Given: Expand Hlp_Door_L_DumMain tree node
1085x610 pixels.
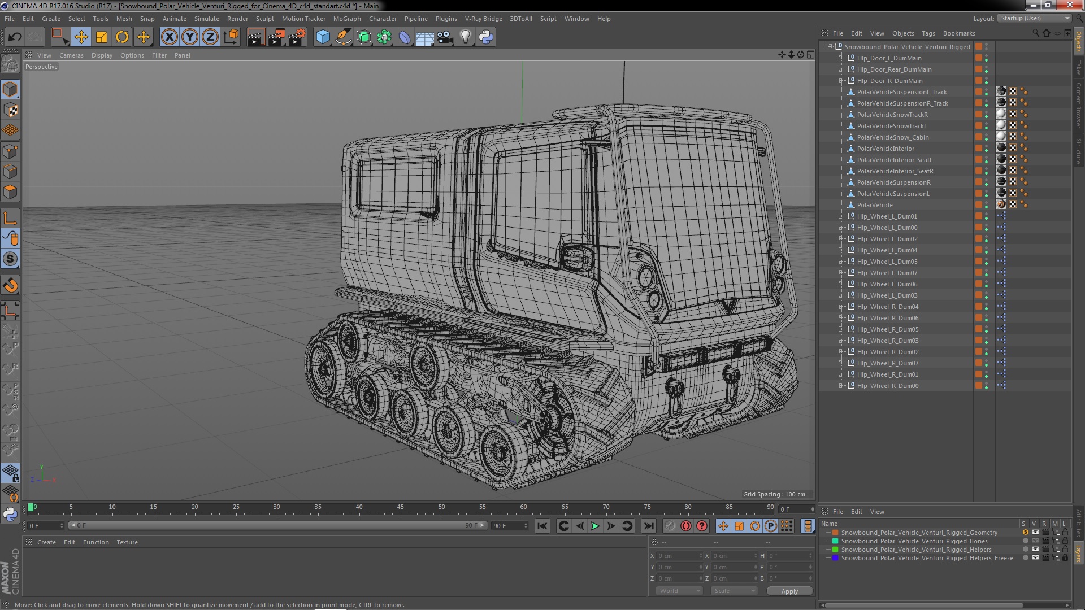Looking at the screenshot, I should [x=841, y=58].
